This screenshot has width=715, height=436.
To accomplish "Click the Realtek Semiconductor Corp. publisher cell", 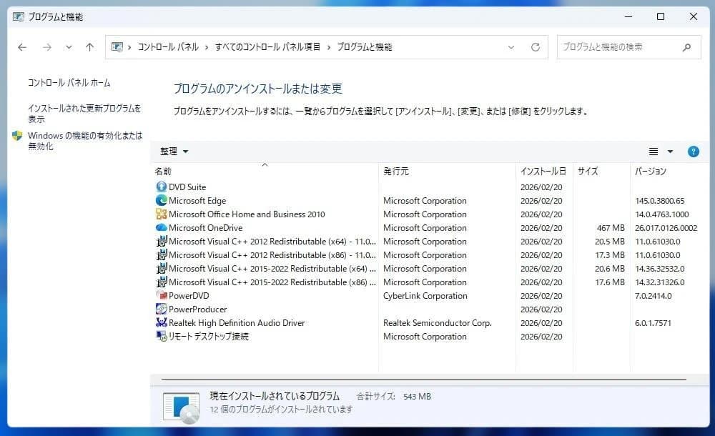I will point(438,323).
